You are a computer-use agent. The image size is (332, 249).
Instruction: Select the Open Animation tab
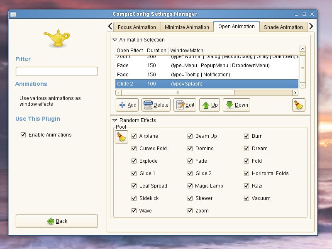point(237,27)
